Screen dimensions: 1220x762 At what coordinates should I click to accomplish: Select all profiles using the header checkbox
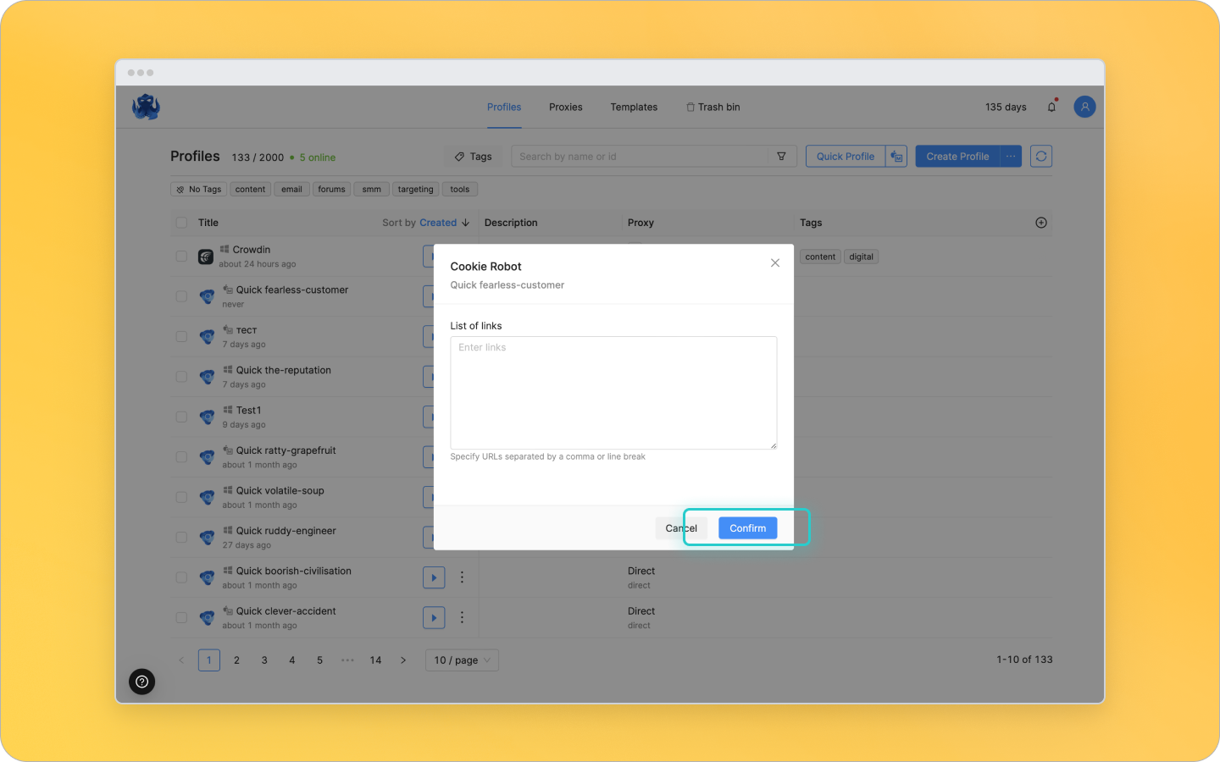[x=181, y=222]
